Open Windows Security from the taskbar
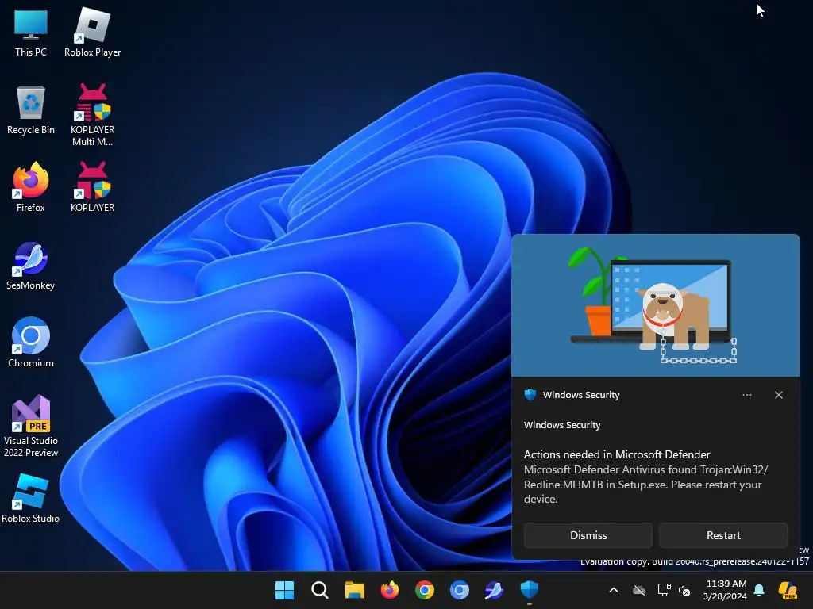 point(530,590)
